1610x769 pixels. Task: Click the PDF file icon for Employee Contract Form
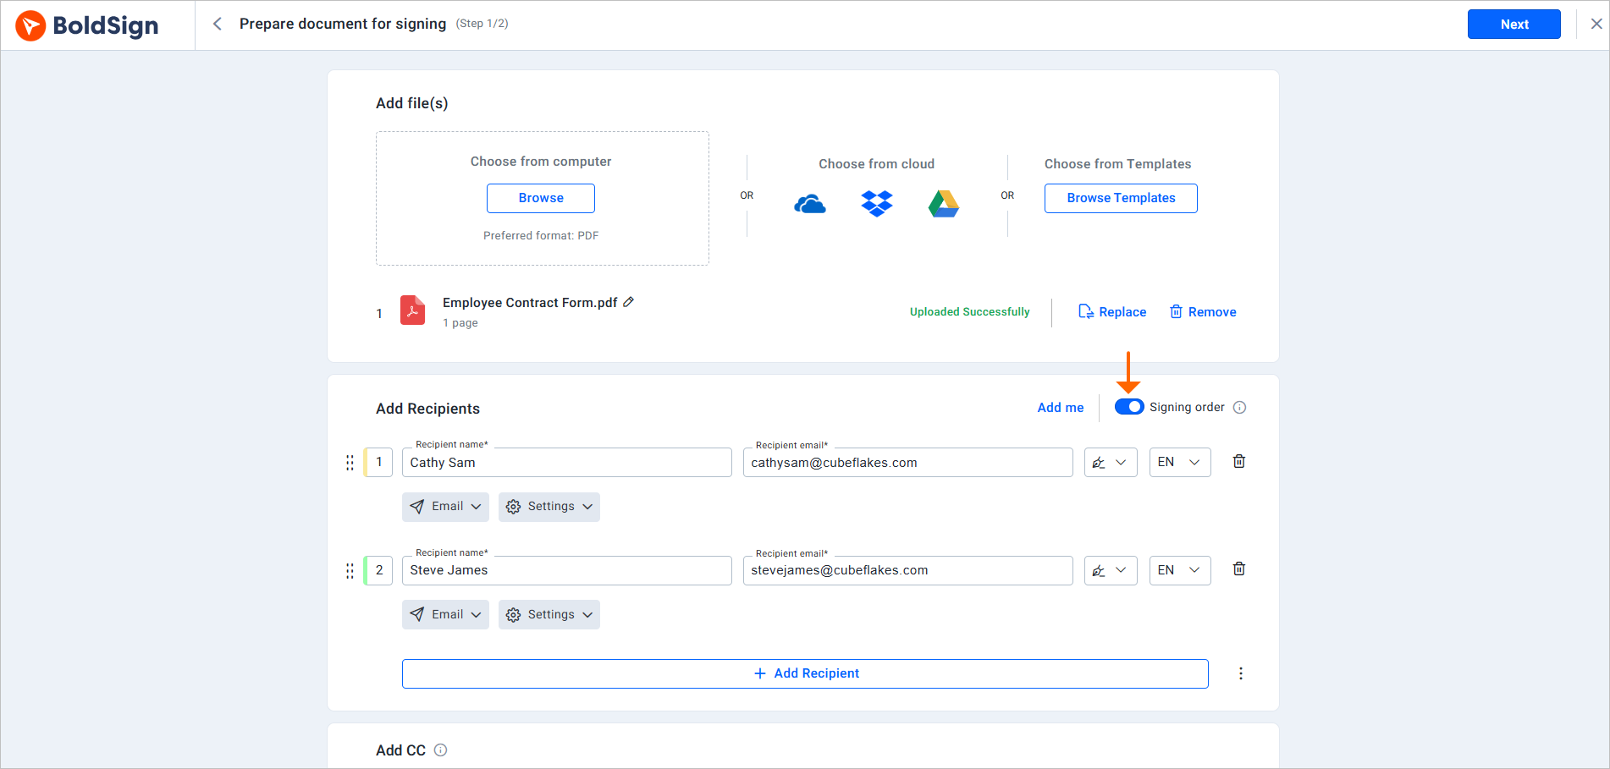pos(412,310)
